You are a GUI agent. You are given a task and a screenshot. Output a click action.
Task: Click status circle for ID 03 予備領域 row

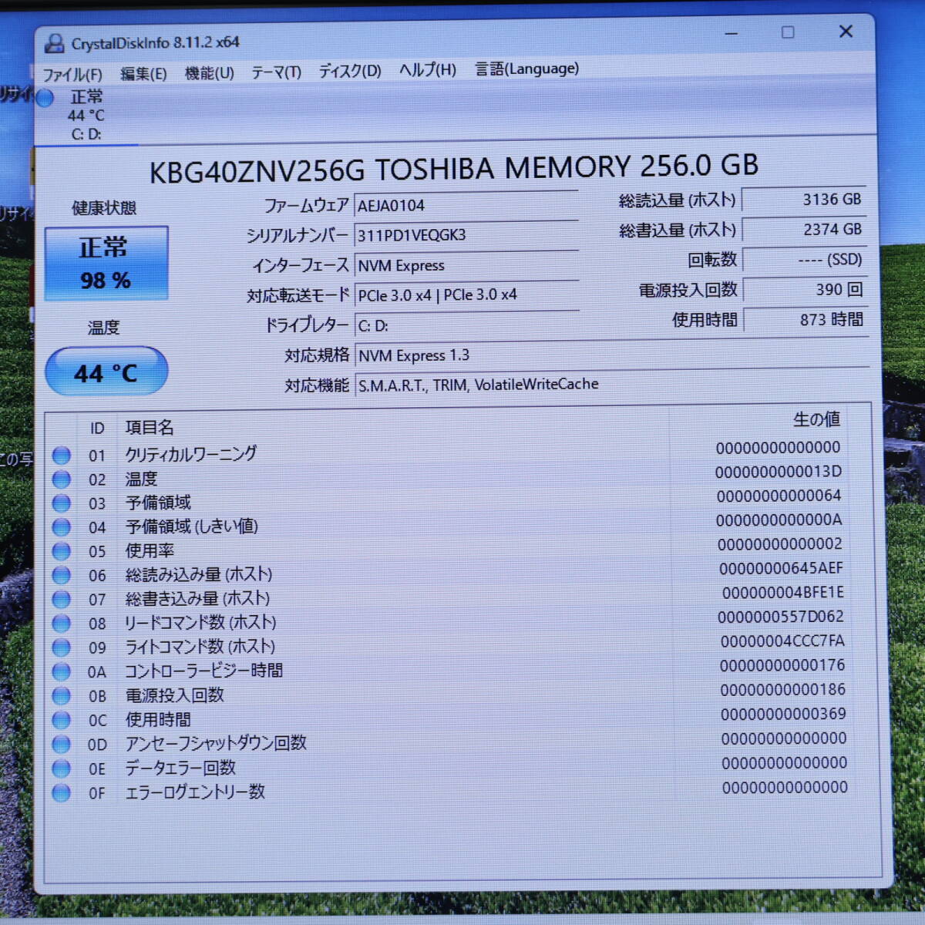point(62,503)
